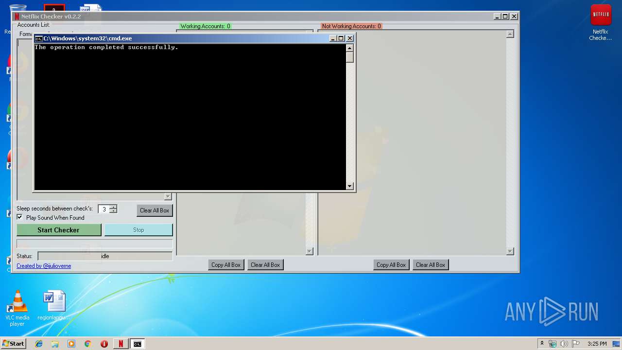The image size is (622, 350).
Task: Copy All Box for Working Accounts
Action: click(x=226, y=265)
